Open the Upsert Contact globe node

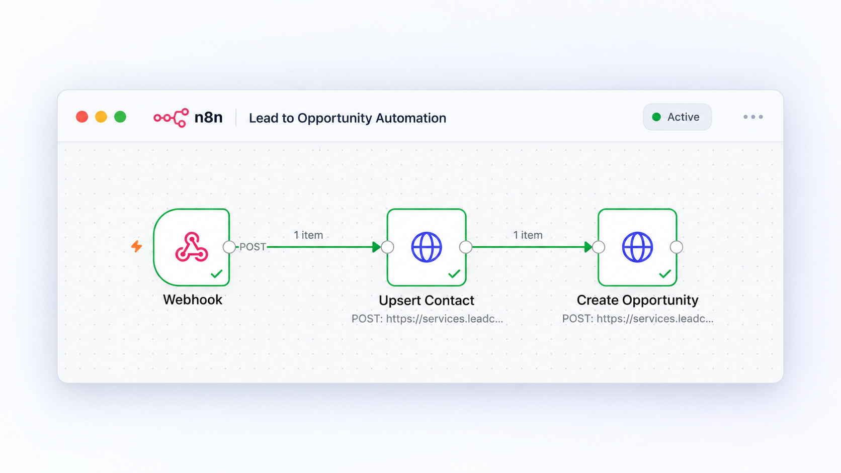tap(427, 247)
